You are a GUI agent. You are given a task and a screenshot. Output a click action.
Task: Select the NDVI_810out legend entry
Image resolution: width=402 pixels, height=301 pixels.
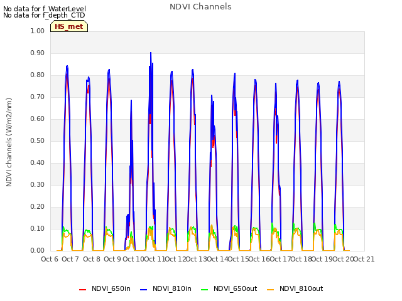(x=295, y=288)
